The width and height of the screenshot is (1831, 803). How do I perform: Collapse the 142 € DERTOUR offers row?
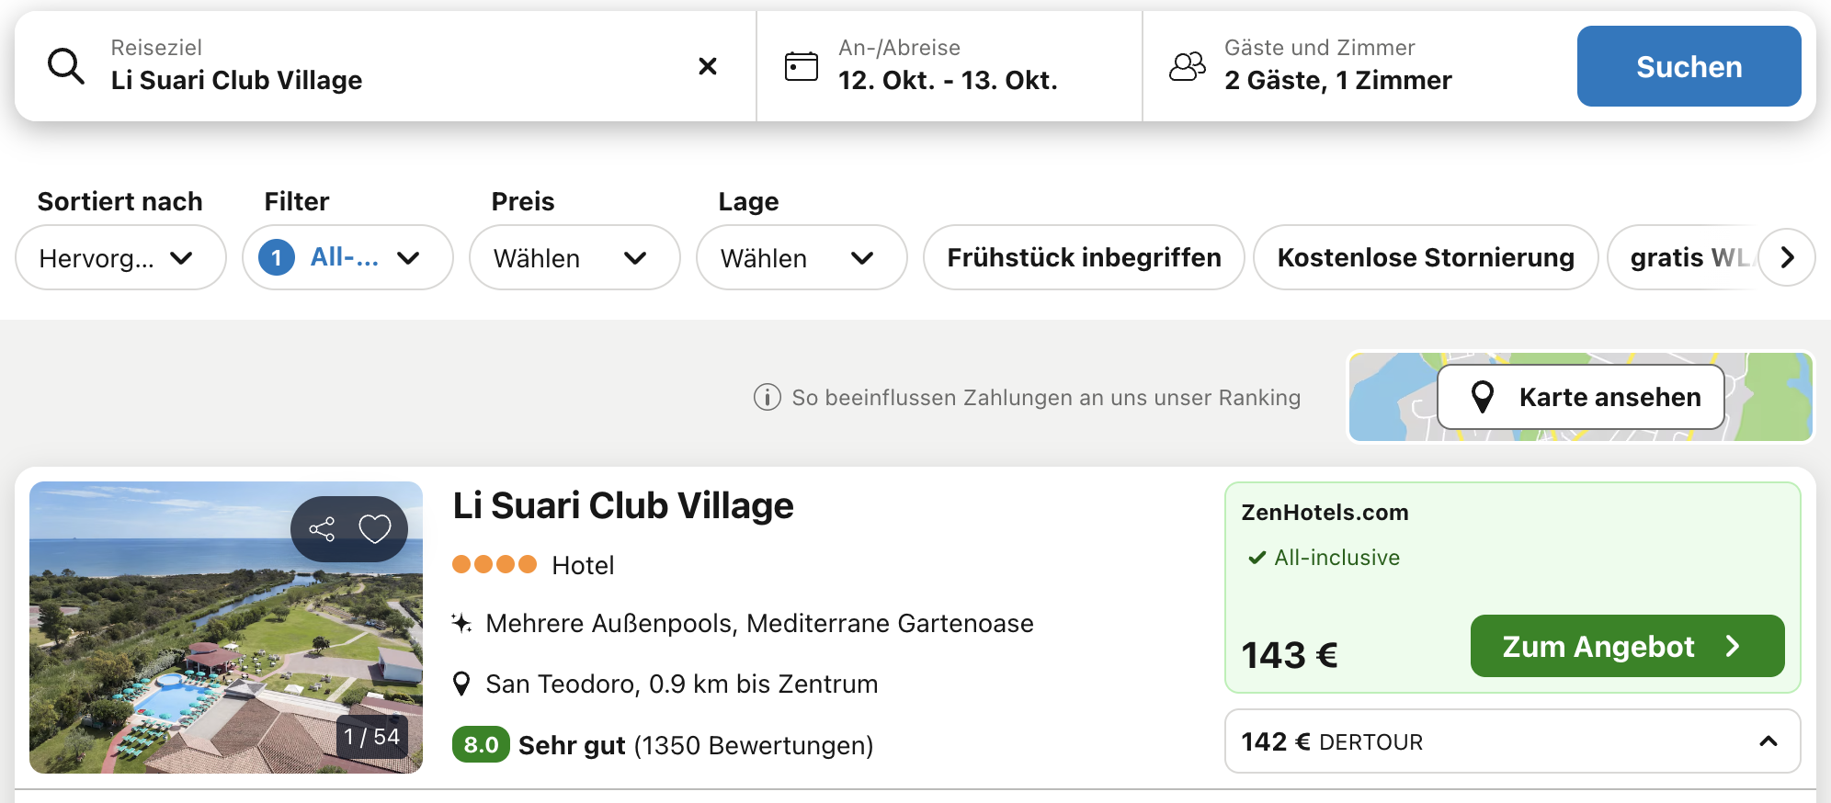point(1768,741)
